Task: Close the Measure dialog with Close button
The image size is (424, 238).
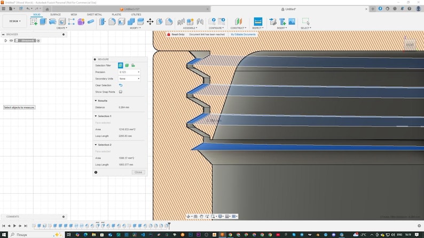Action: pos(138,172)
